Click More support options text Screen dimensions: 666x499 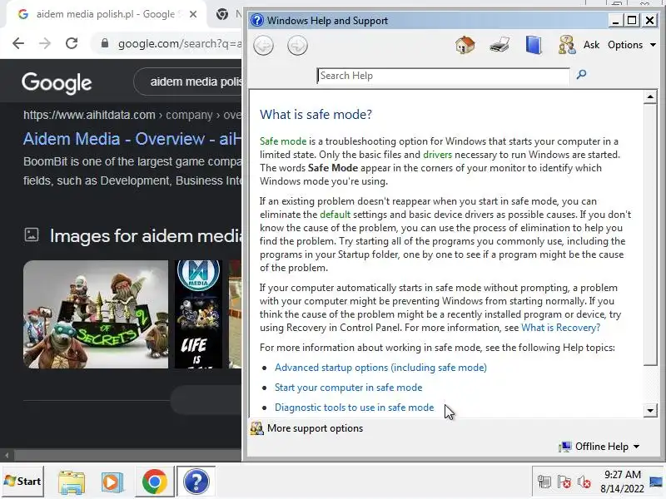click(316, 428)
